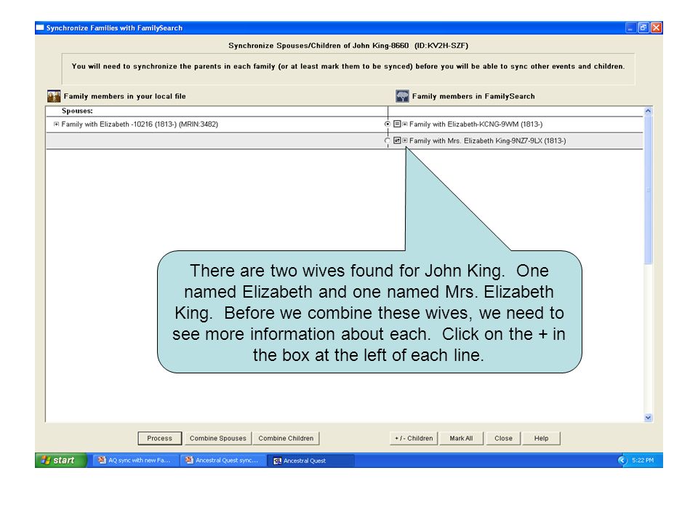Click the system tray expand arrow

(622, 460)
